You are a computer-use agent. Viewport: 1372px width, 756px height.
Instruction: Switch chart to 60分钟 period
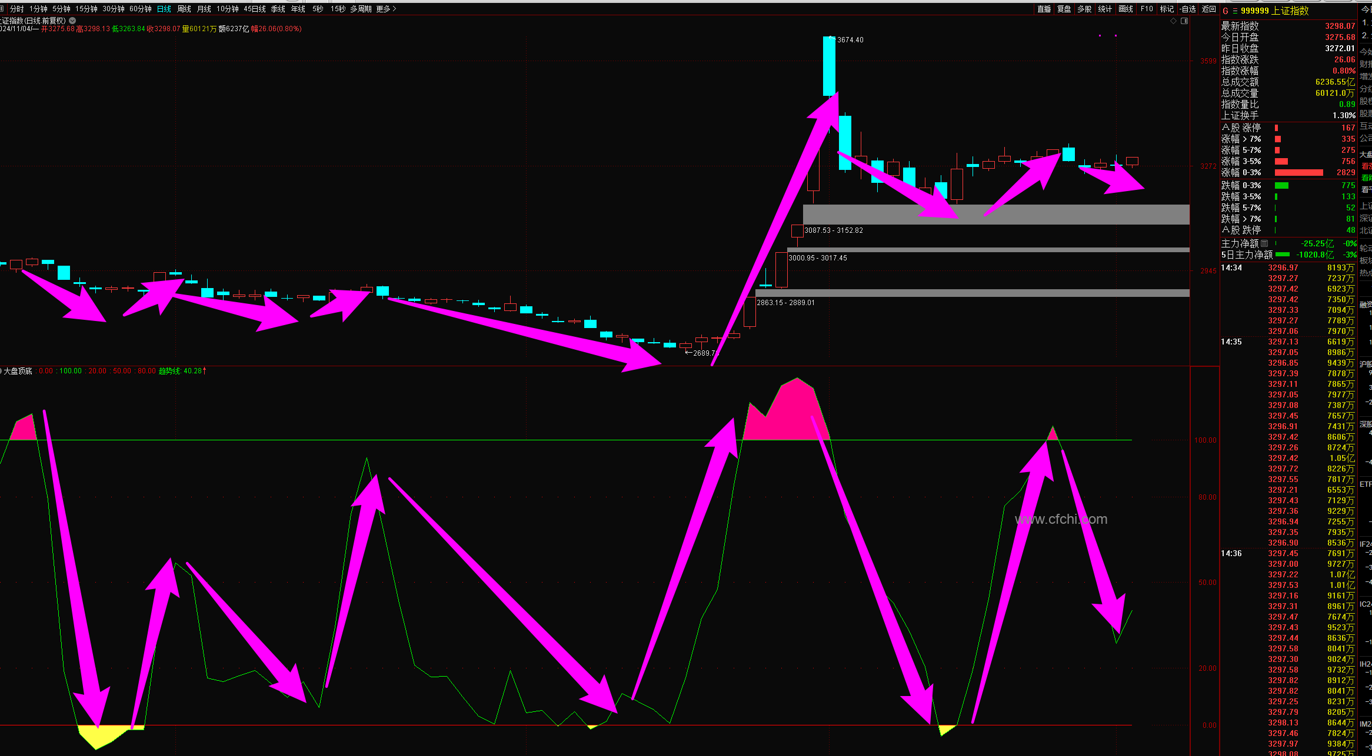pyautogui.click(x=141, y=9)
